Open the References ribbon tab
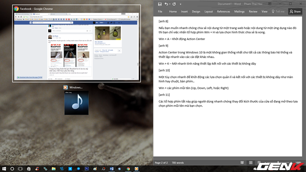Viewport: 306px width, 172px height. (223, 11)
